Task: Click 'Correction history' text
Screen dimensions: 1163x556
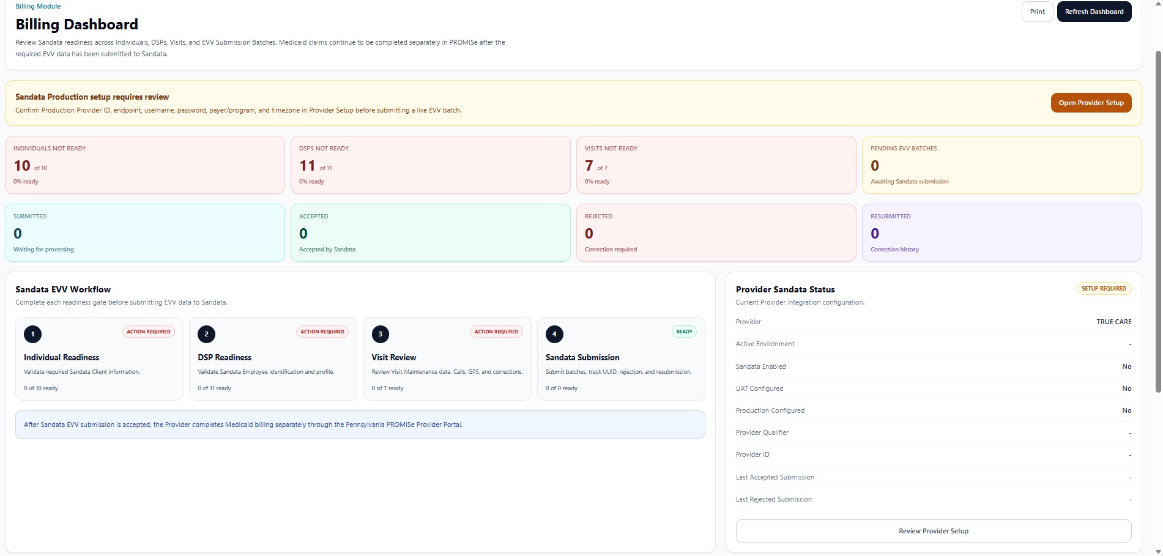Action: [x=894, y=250]
